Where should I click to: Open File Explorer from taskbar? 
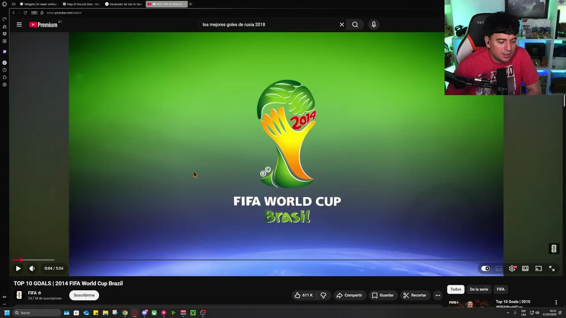tap(105, 313)
